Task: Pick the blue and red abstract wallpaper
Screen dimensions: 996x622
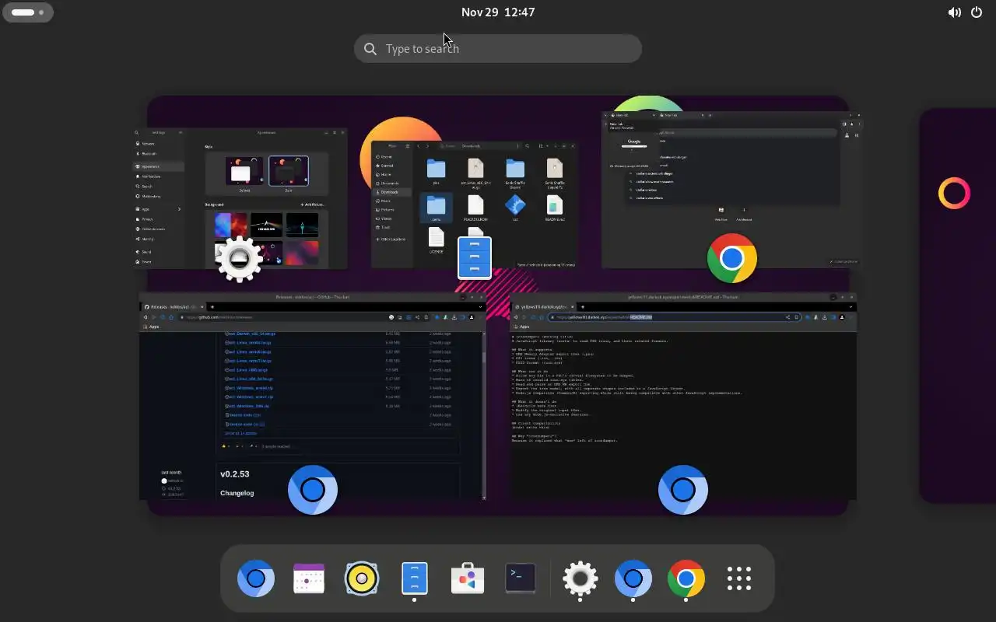Action: (x=230, y=225)
